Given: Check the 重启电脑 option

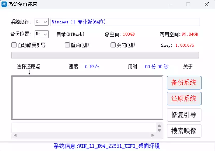Looking at the screenshot, I should click(x=67, y=45).
